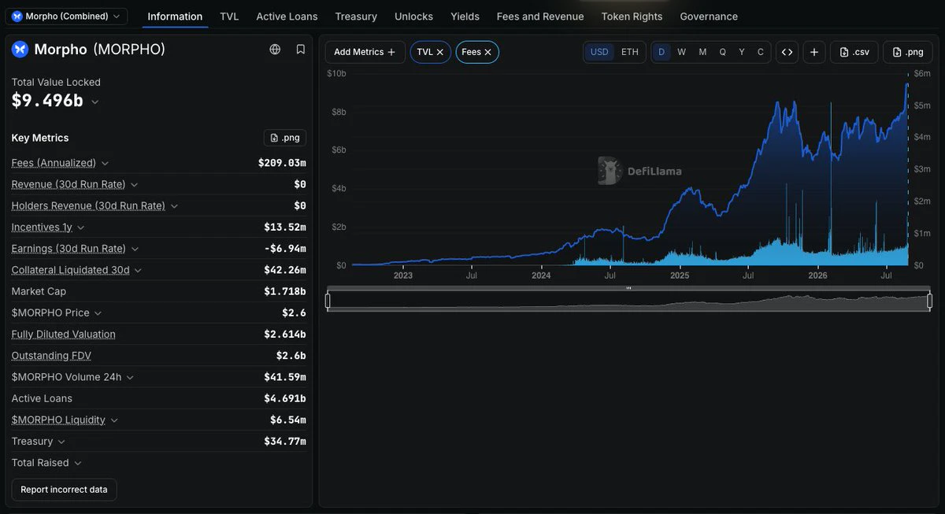Open the Governance tab
This screenshot has height=514, width=945.
(709, 17)
